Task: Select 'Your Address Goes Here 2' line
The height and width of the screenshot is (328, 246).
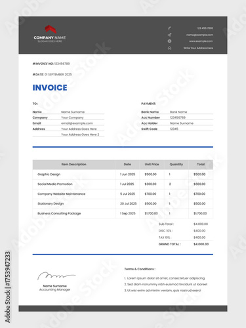Action: pyautogui.click(x=80, y=134)
